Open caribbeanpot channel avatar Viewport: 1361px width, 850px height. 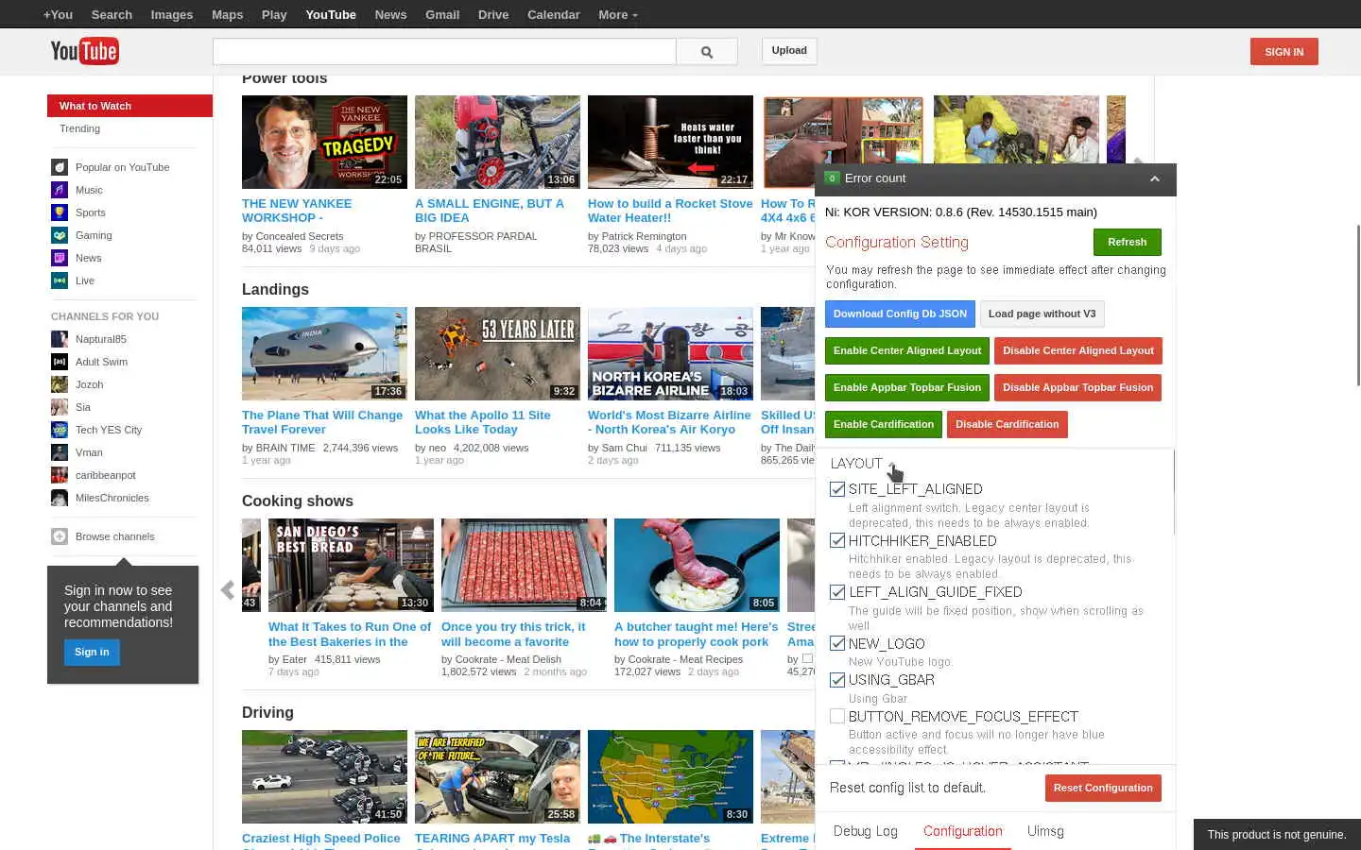[60, 475]
